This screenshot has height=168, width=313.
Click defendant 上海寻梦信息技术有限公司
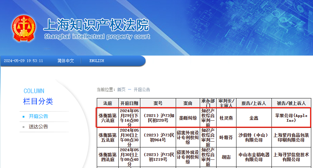pyautogui.click(x=291, y=157)
